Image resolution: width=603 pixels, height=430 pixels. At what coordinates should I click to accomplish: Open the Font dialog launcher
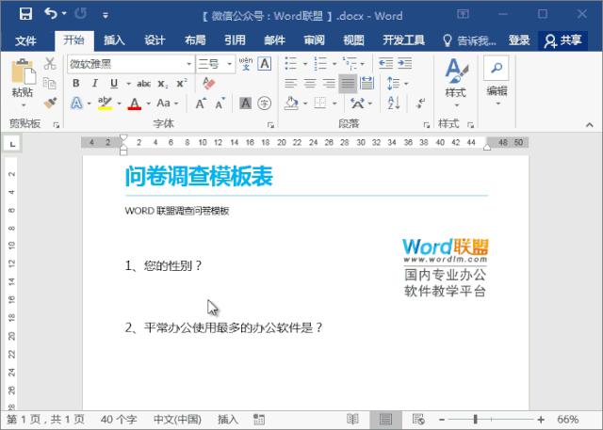[270, 125]
